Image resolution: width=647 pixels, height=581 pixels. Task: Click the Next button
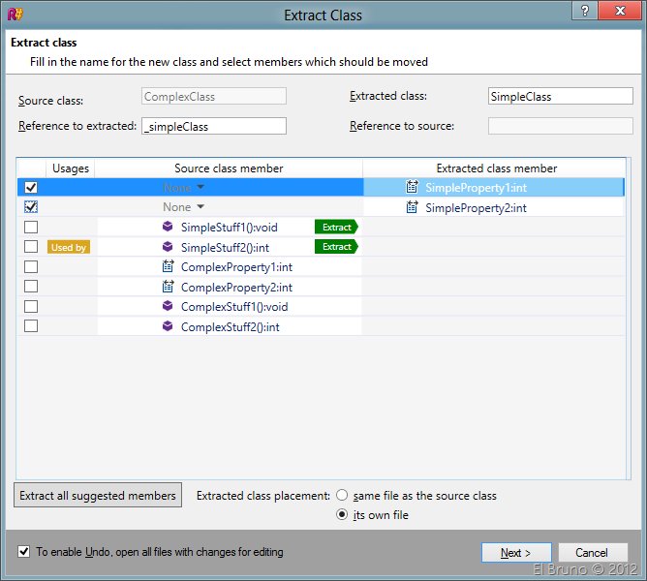pos(516,553)
